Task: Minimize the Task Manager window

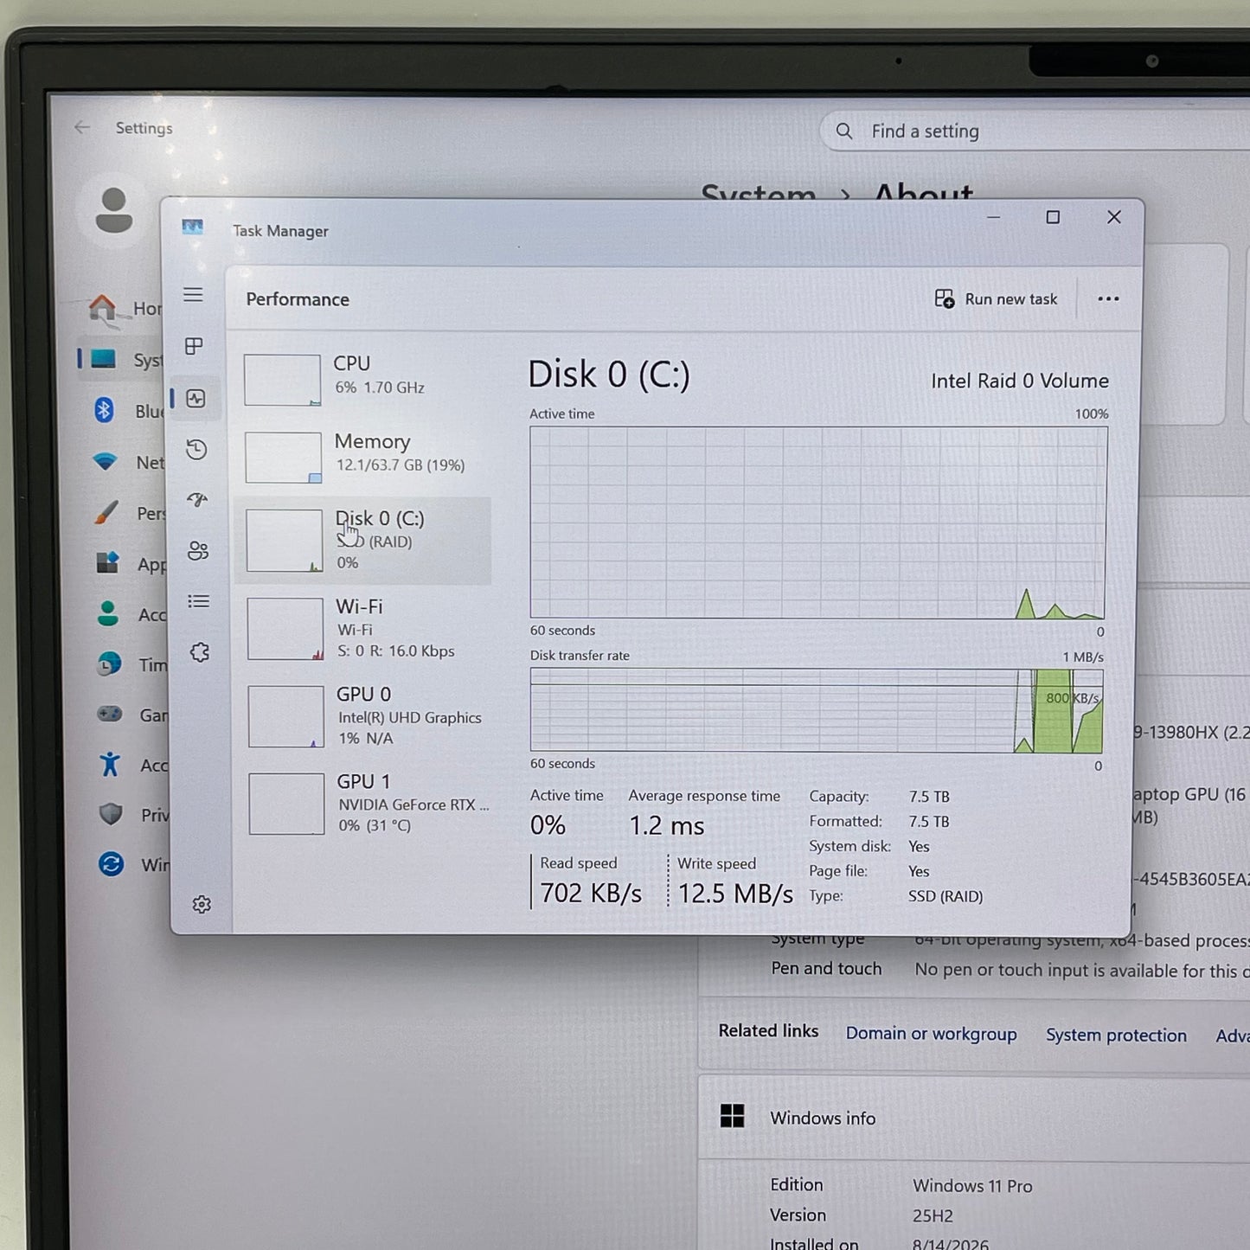Action: click(993, 217)
